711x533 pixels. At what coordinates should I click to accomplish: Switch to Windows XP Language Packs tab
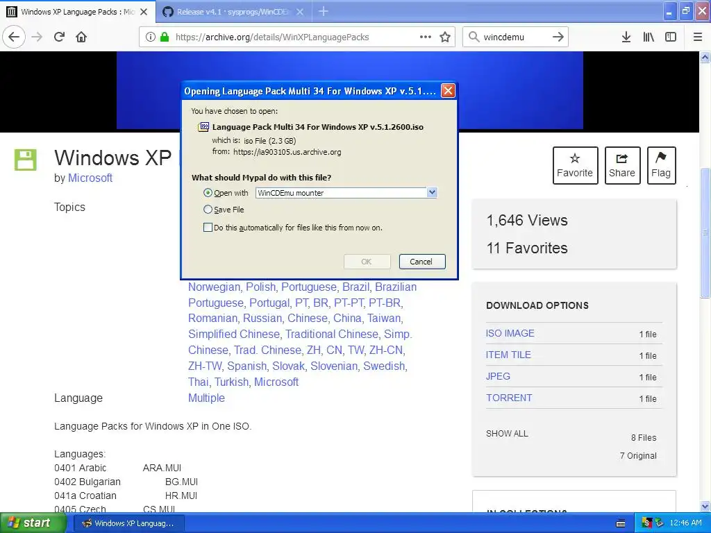78,12
